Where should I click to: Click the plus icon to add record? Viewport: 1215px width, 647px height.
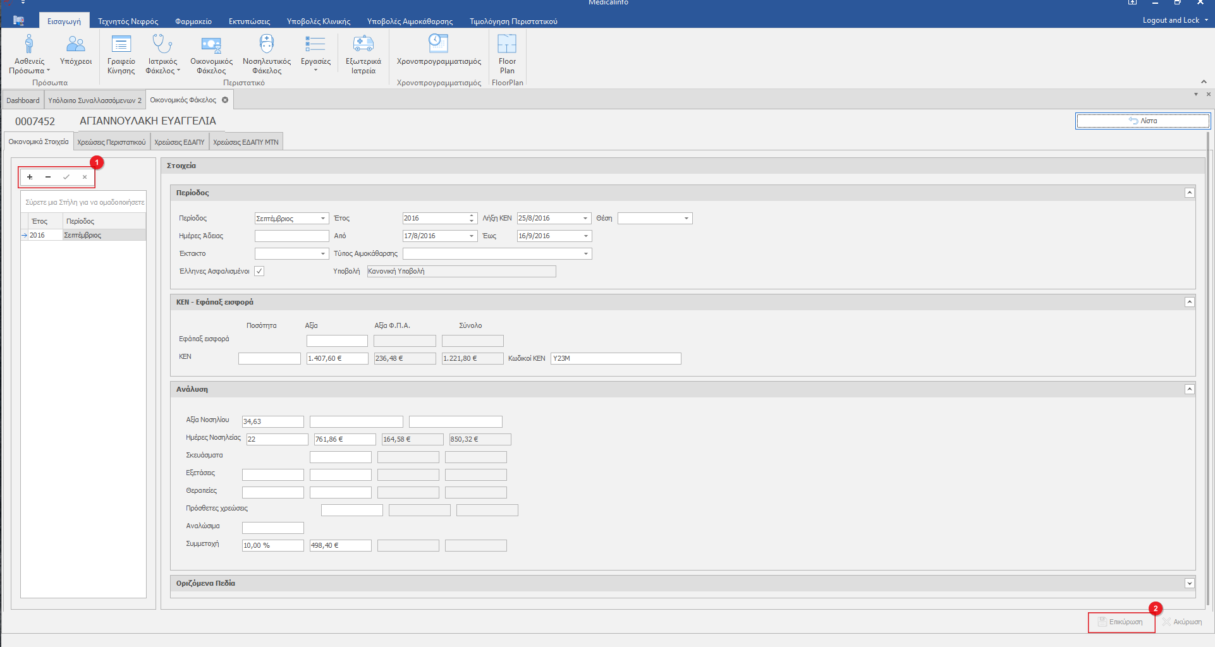30,178
